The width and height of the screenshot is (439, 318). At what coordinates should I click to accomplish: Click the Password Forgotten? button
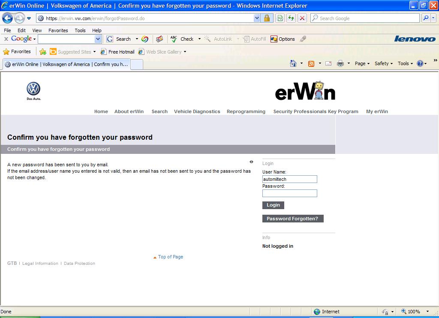pos(293,219)
